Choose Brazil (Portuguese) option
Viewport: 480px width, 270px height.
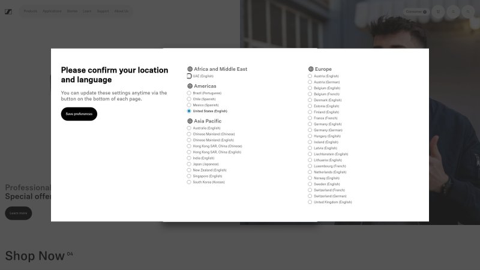click(x=190, y=93)
